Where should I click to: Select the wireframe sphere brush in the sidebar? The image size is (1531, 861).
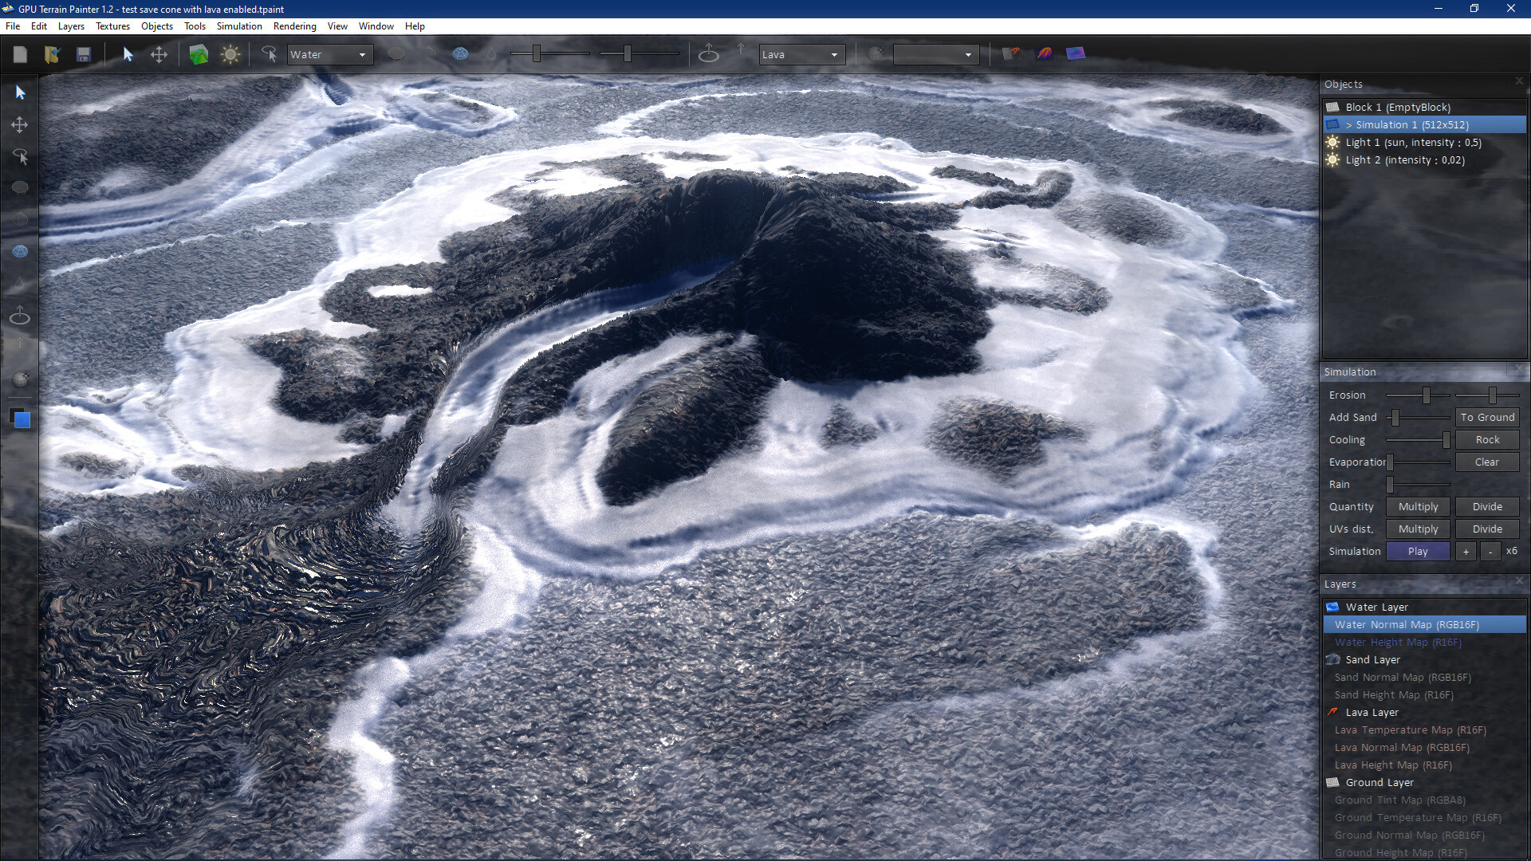coord(20,251)
